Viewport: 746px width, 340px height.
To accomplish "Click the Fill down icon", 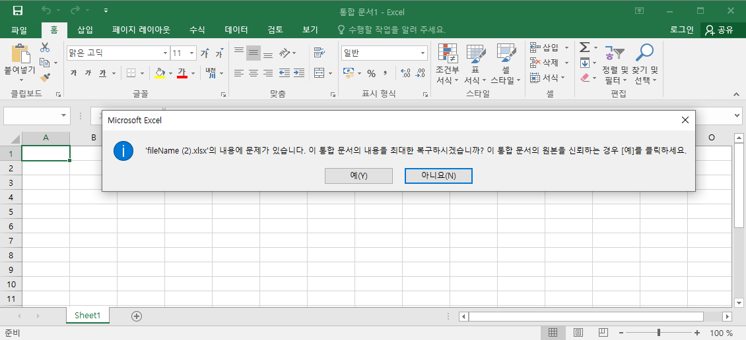I will point(585,63).
